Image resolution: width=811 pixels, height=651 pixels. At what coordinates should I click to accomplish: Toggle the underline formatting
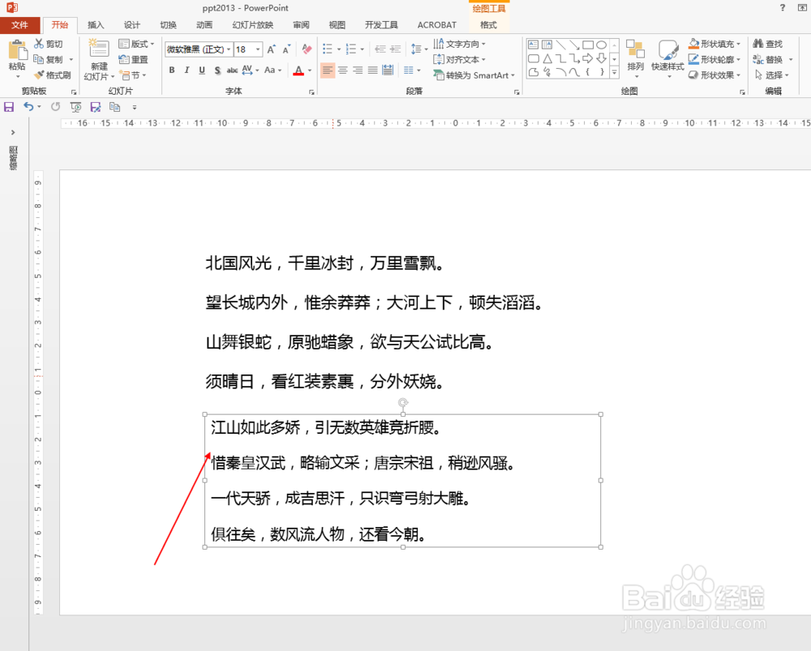point(200,70)
